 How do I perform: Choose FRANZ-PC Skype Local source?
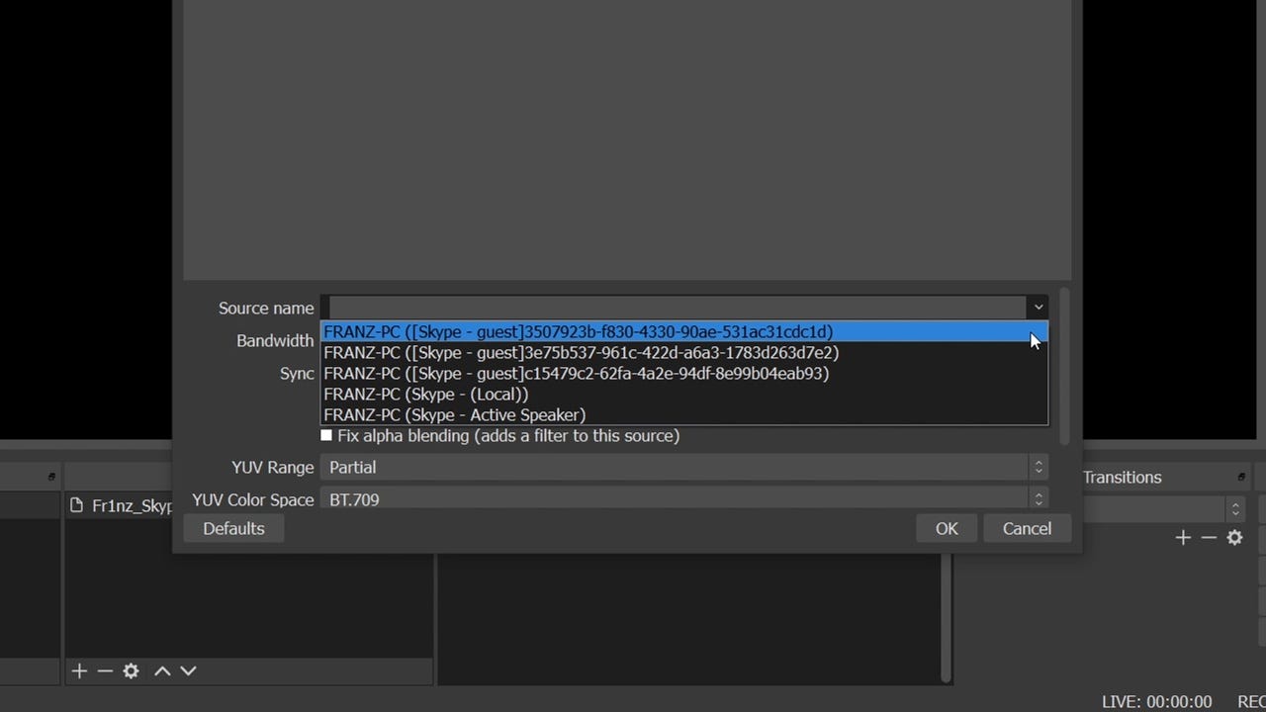click(x=683, y=394)
